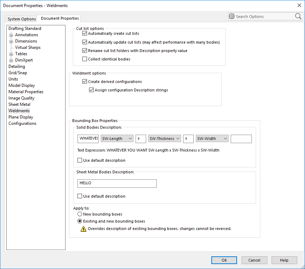Click the gear icon in Search Options

click(x=232, y=16)
